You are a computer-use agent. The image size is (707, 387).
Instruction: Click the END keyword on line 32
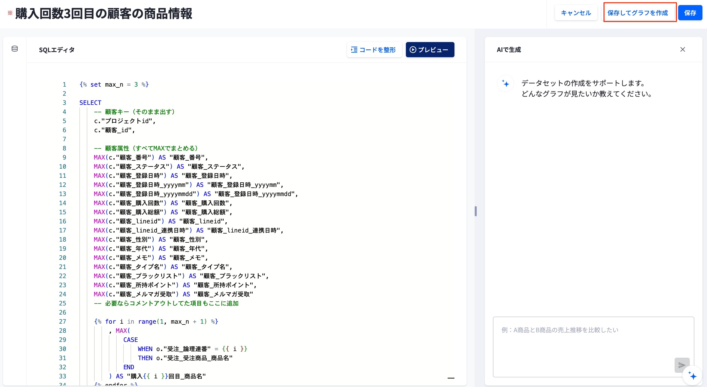129,367
